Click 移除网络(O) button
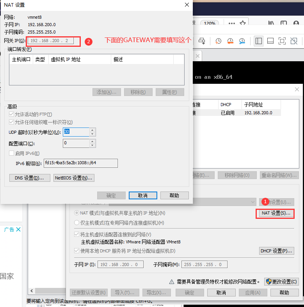The height and width of the screenshot is (307, 304). point(237,175)
